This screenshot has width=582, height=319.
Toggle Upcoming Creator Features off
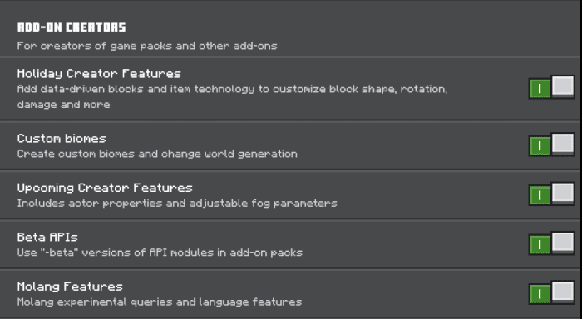point(551,194)
